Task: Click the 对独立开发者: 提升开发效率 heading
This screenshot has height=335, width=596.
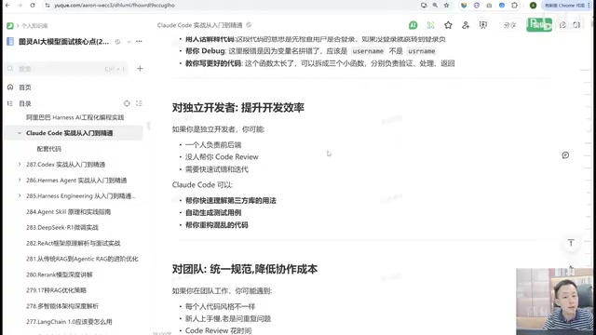Action: tap(238, 108)
